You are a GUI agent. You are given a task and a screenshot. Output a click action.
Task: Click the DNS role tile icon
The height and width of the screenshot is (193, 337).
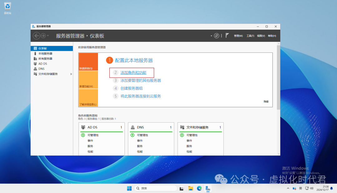pyautogui.click(x=133, y=127)
